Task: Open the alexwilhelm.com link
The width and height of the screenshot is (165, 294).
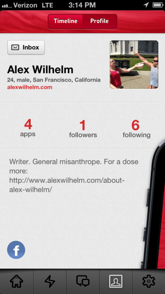Action: click(x=30, y=87)
